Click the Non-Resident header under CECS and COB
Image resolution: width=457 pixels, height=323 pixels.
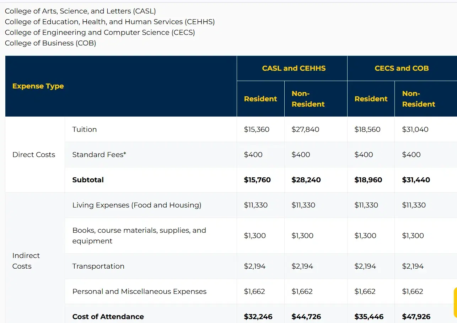pos(419,99)
